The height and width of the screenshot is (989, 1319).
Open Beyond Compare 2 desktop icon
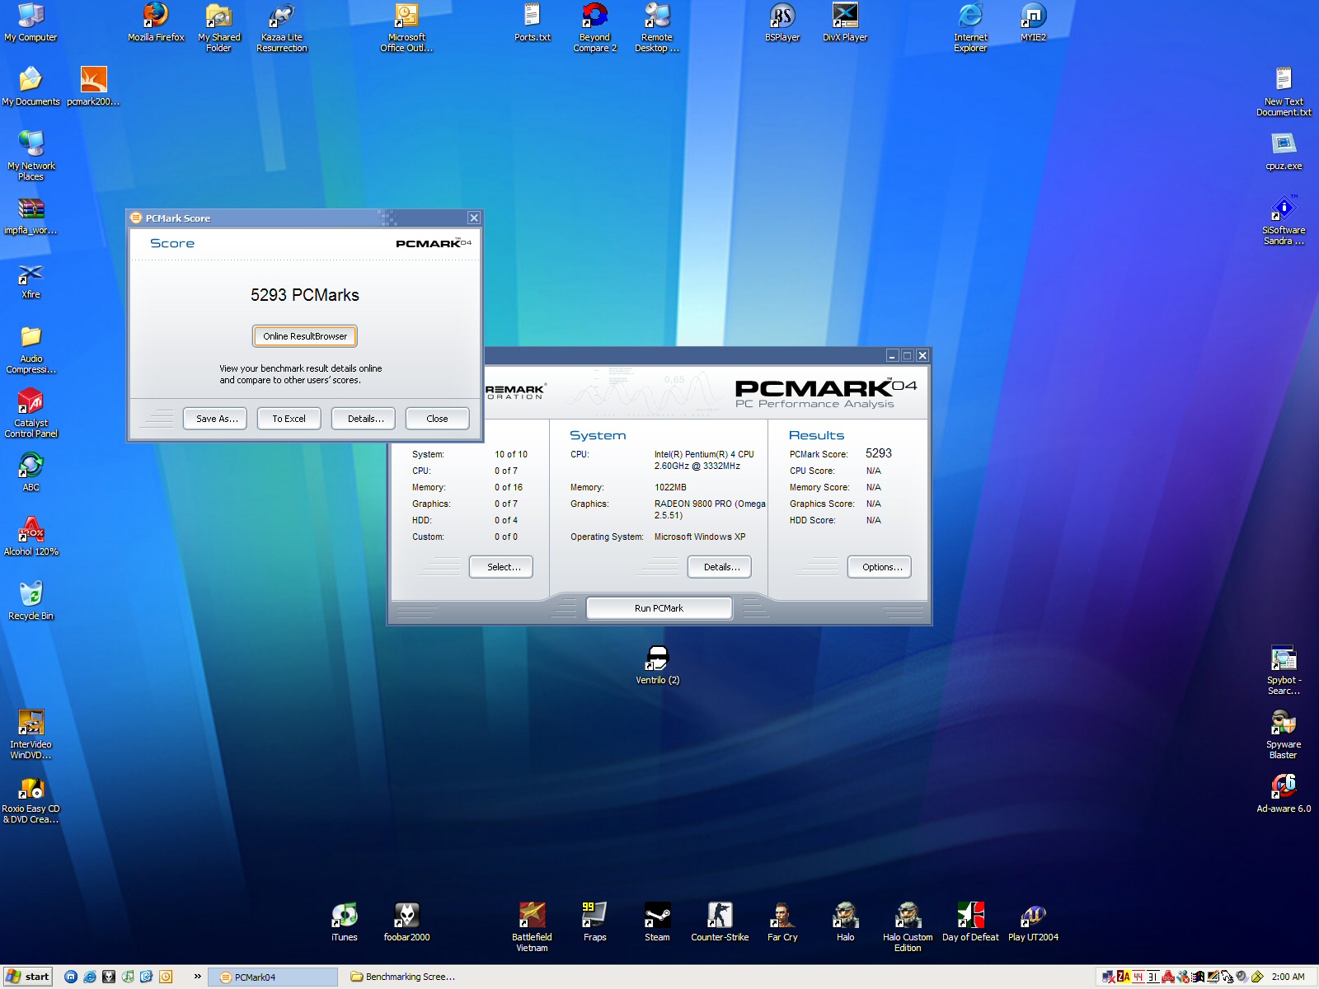(x=594, y=27)
